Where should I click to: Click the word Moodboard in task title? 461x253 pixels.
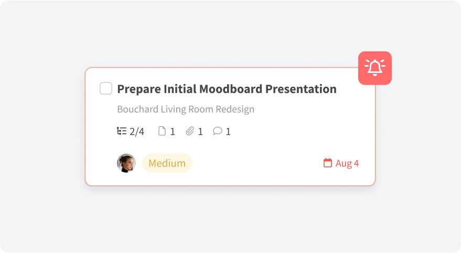click(230, 89)
